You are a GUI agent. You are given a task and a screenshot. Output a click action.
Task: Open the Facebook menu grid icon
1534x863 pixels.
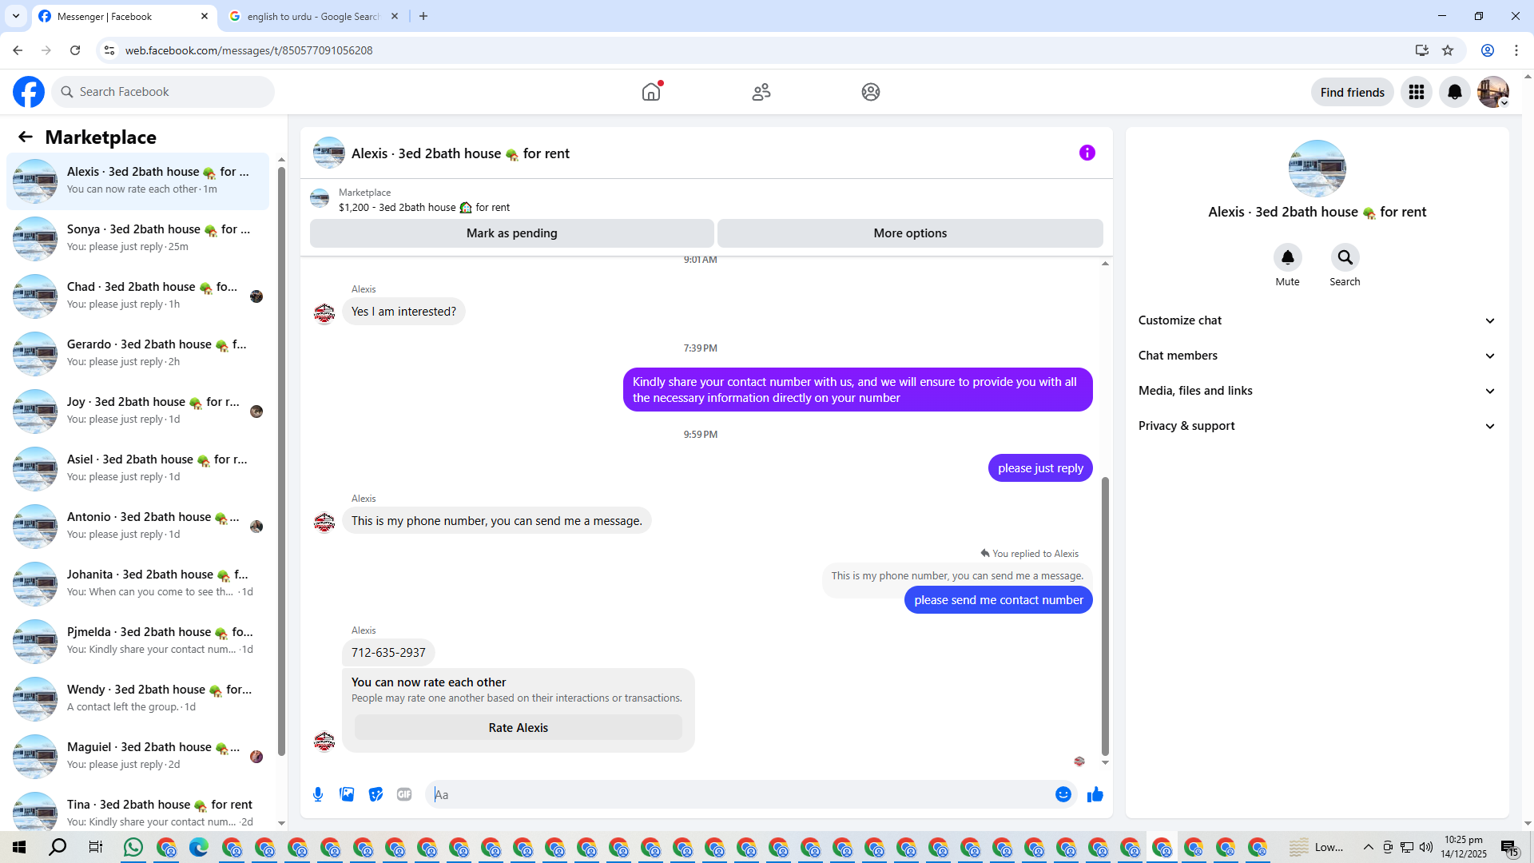(x=1416, y=92)
